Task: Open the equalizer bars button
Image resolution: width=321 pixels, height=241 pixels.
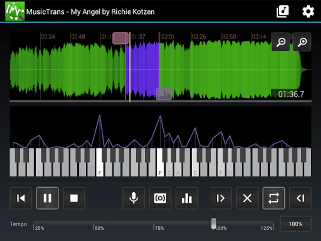Action: point(187,198)
